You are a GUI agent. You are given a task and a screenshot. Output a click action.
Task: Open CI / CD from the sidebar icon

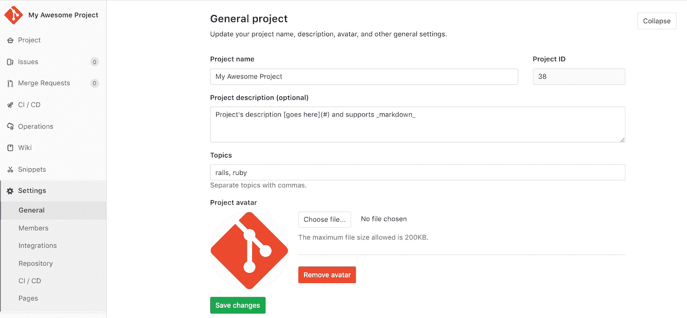point(11,105)
